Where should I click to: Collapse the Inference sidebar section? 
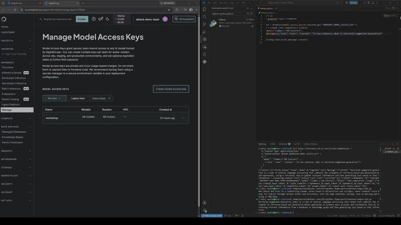click(16, 62)
